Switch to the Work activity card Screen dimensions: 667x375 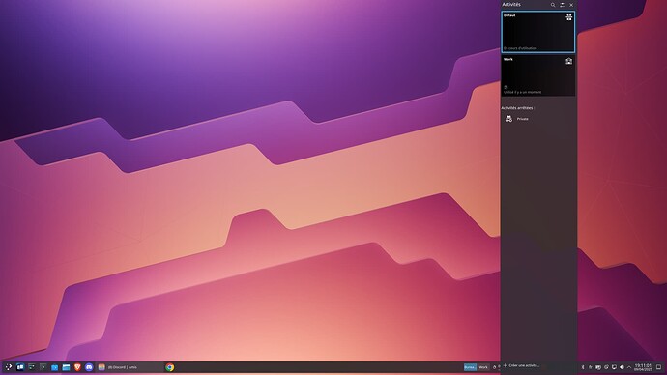pos(538,75)
